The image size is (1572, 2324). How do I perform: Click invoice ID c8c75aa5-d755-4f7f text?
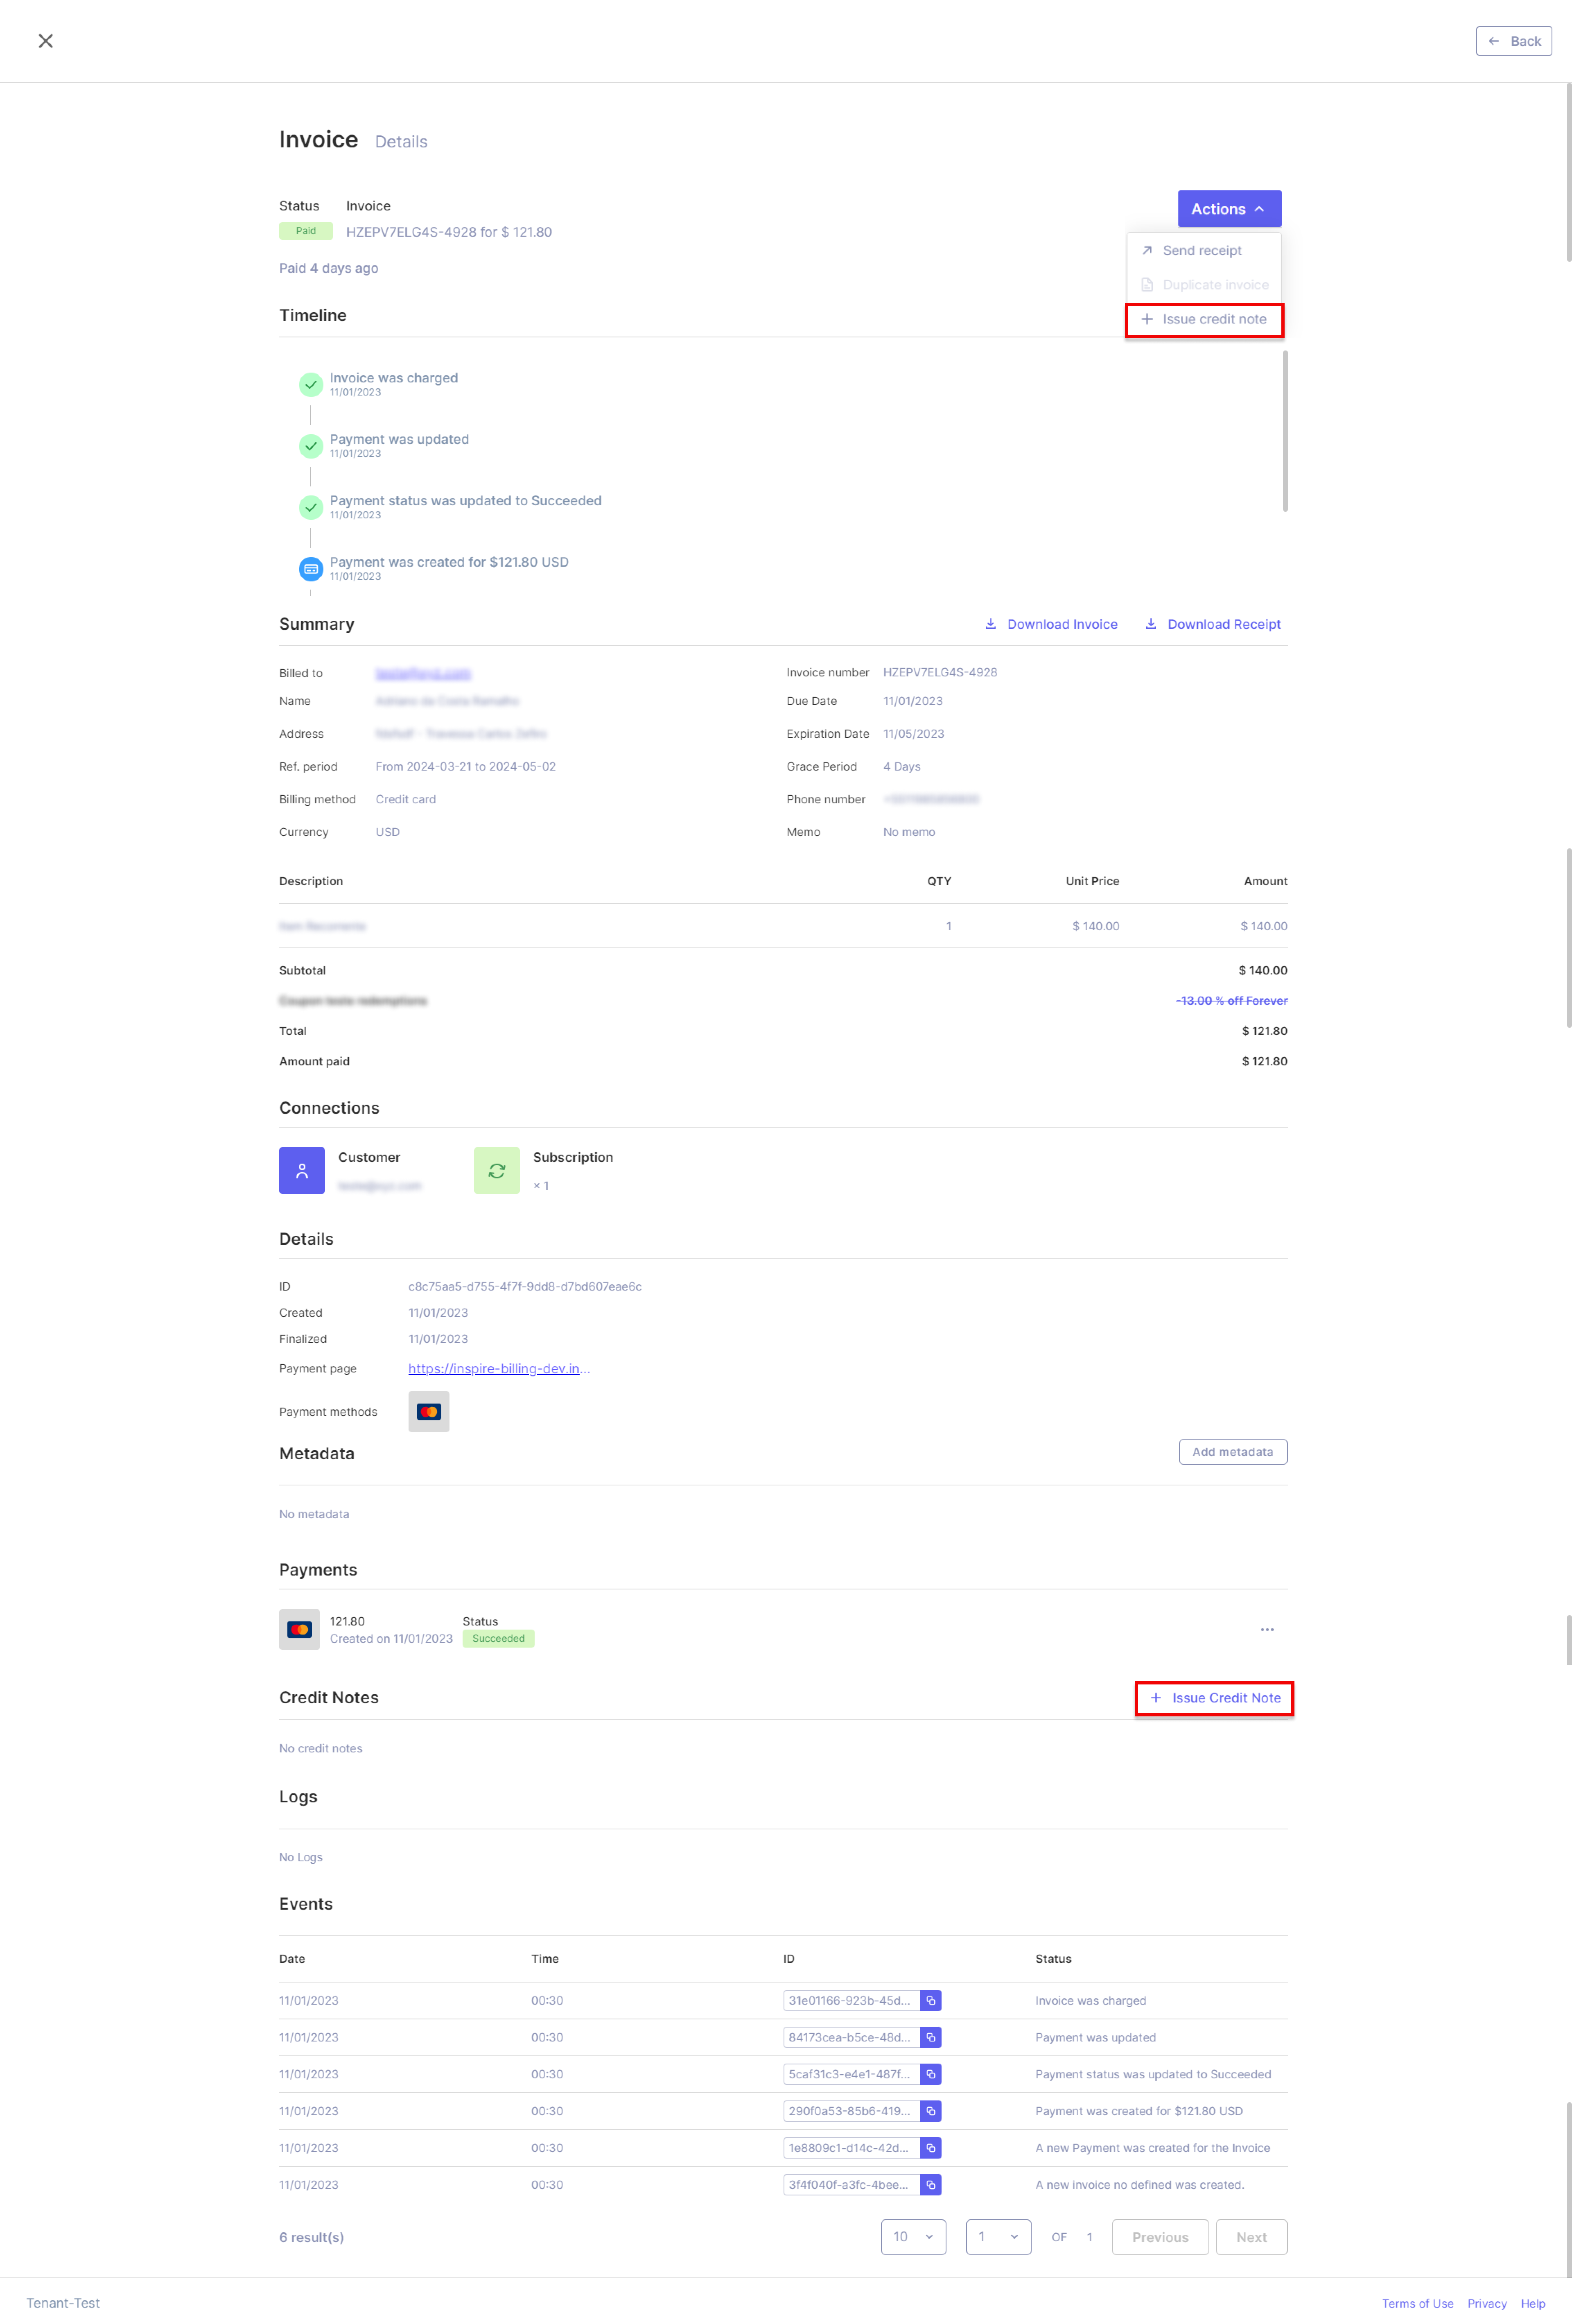point(525,1286)
